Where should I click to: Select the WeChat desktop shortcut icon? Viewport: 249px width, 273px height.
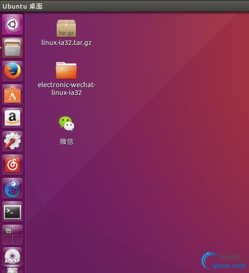[x=66, y=123]
